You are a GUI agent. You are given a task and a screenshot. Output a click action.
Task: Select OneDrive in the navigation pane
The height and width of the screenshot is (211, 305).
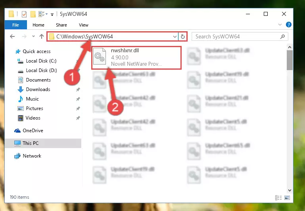tap(33, 131)
